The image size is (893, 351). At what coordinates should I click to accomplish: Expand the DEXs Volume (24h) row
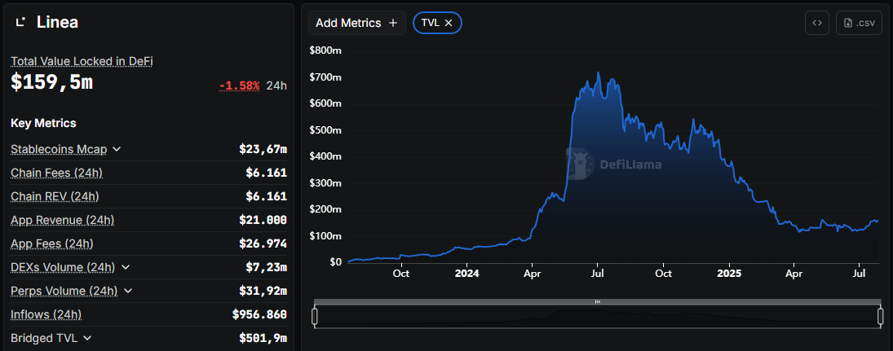(x=126, y=267)
